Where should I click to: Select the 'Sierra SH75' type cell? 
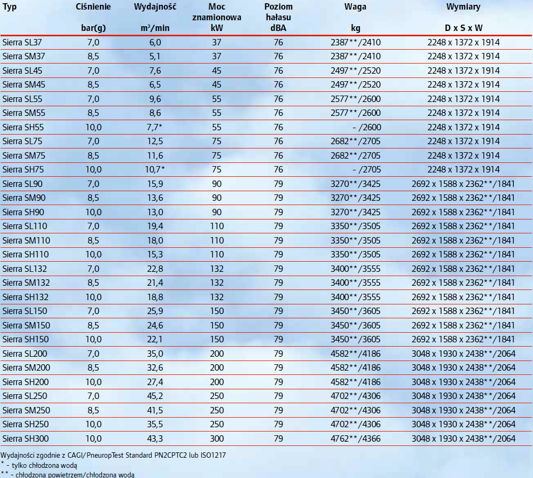pyautogui.click(x=23, y=170)
